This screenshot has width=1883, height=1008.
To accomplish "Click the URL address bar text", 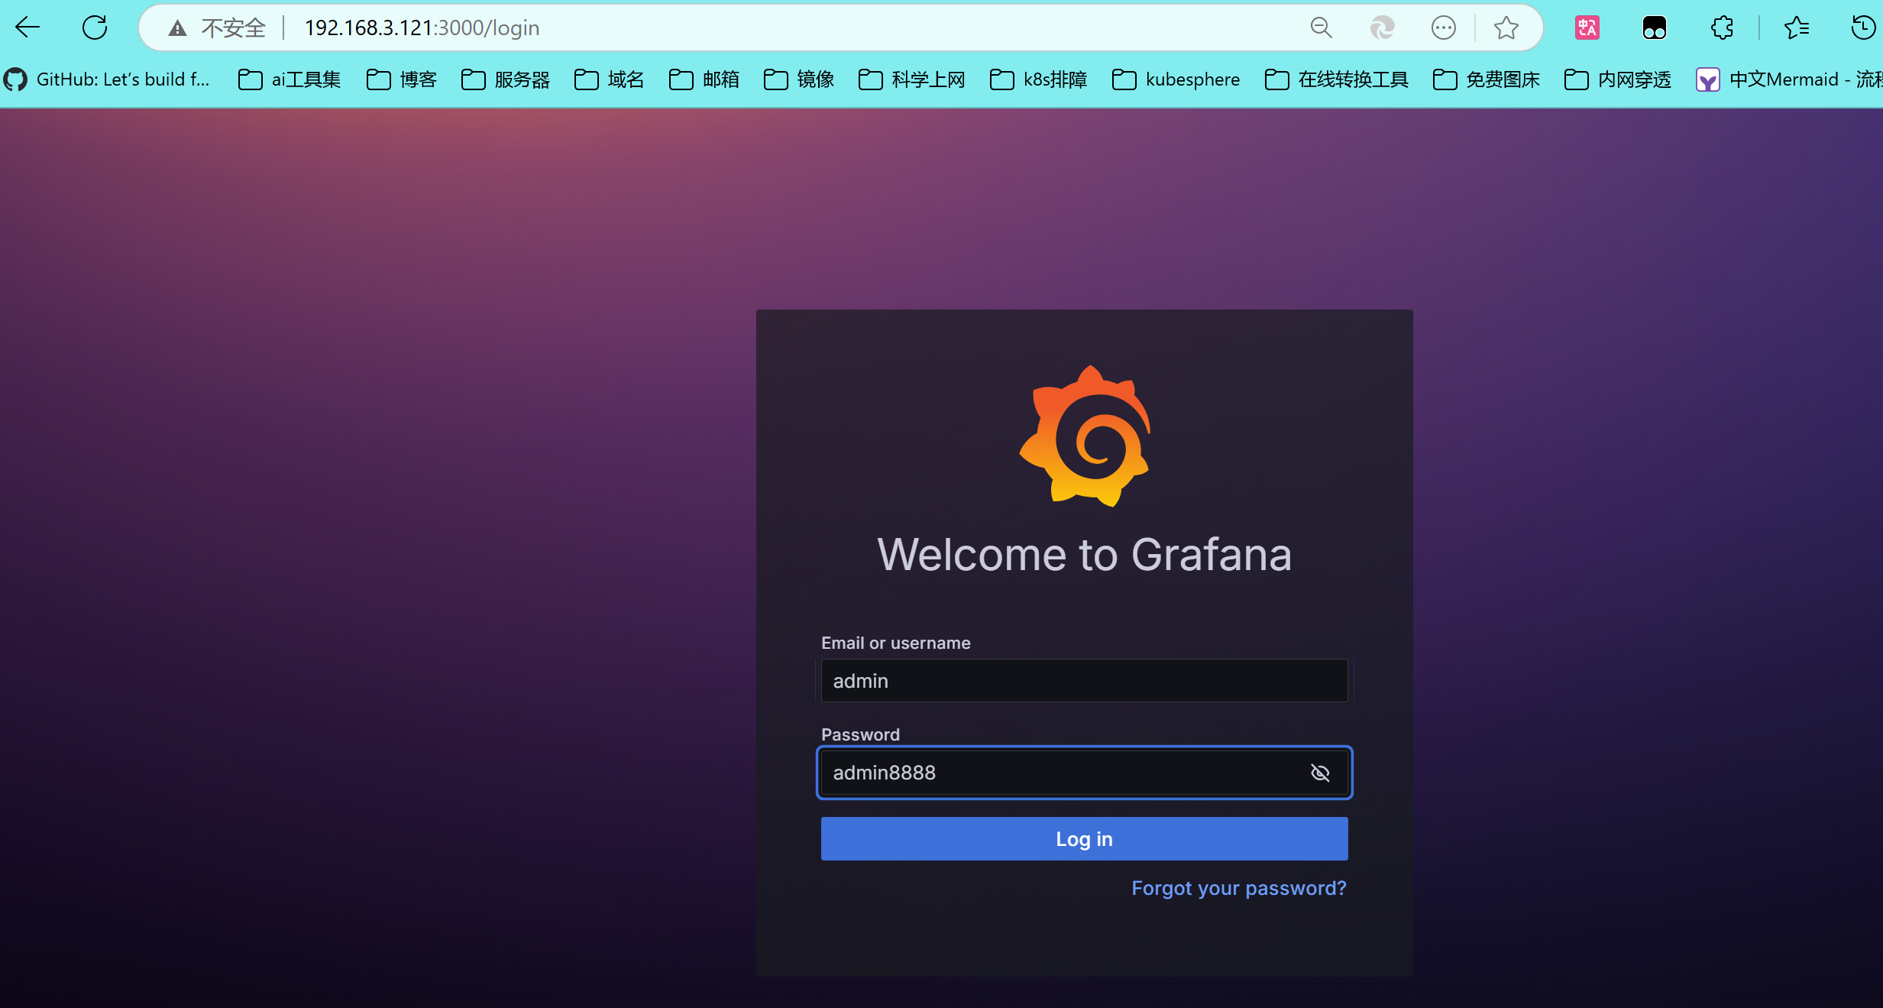I will [422, 28].
